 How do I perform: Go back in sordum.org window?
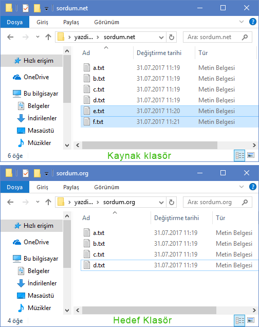[10, 202]
